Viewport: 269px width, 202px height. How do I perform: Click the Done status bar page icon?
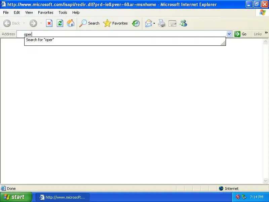3,189
